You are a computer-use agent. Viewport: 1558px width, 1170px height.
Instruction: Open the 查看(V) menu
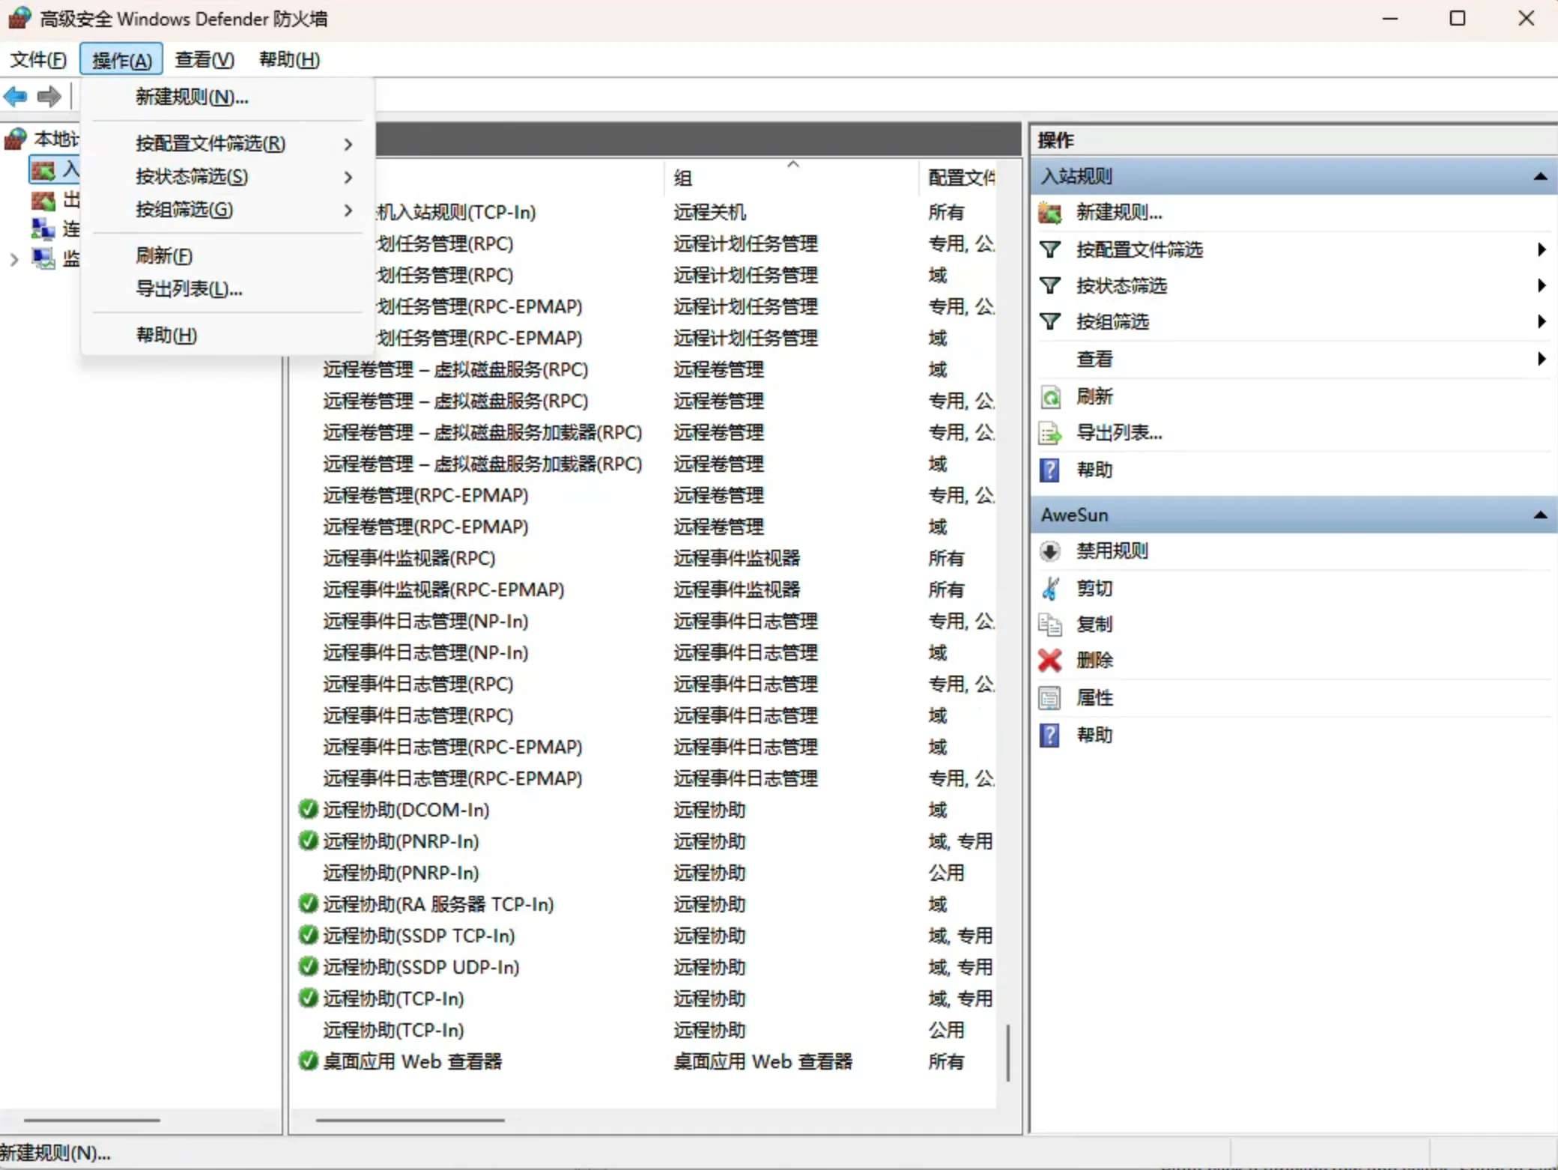[204, 60]
